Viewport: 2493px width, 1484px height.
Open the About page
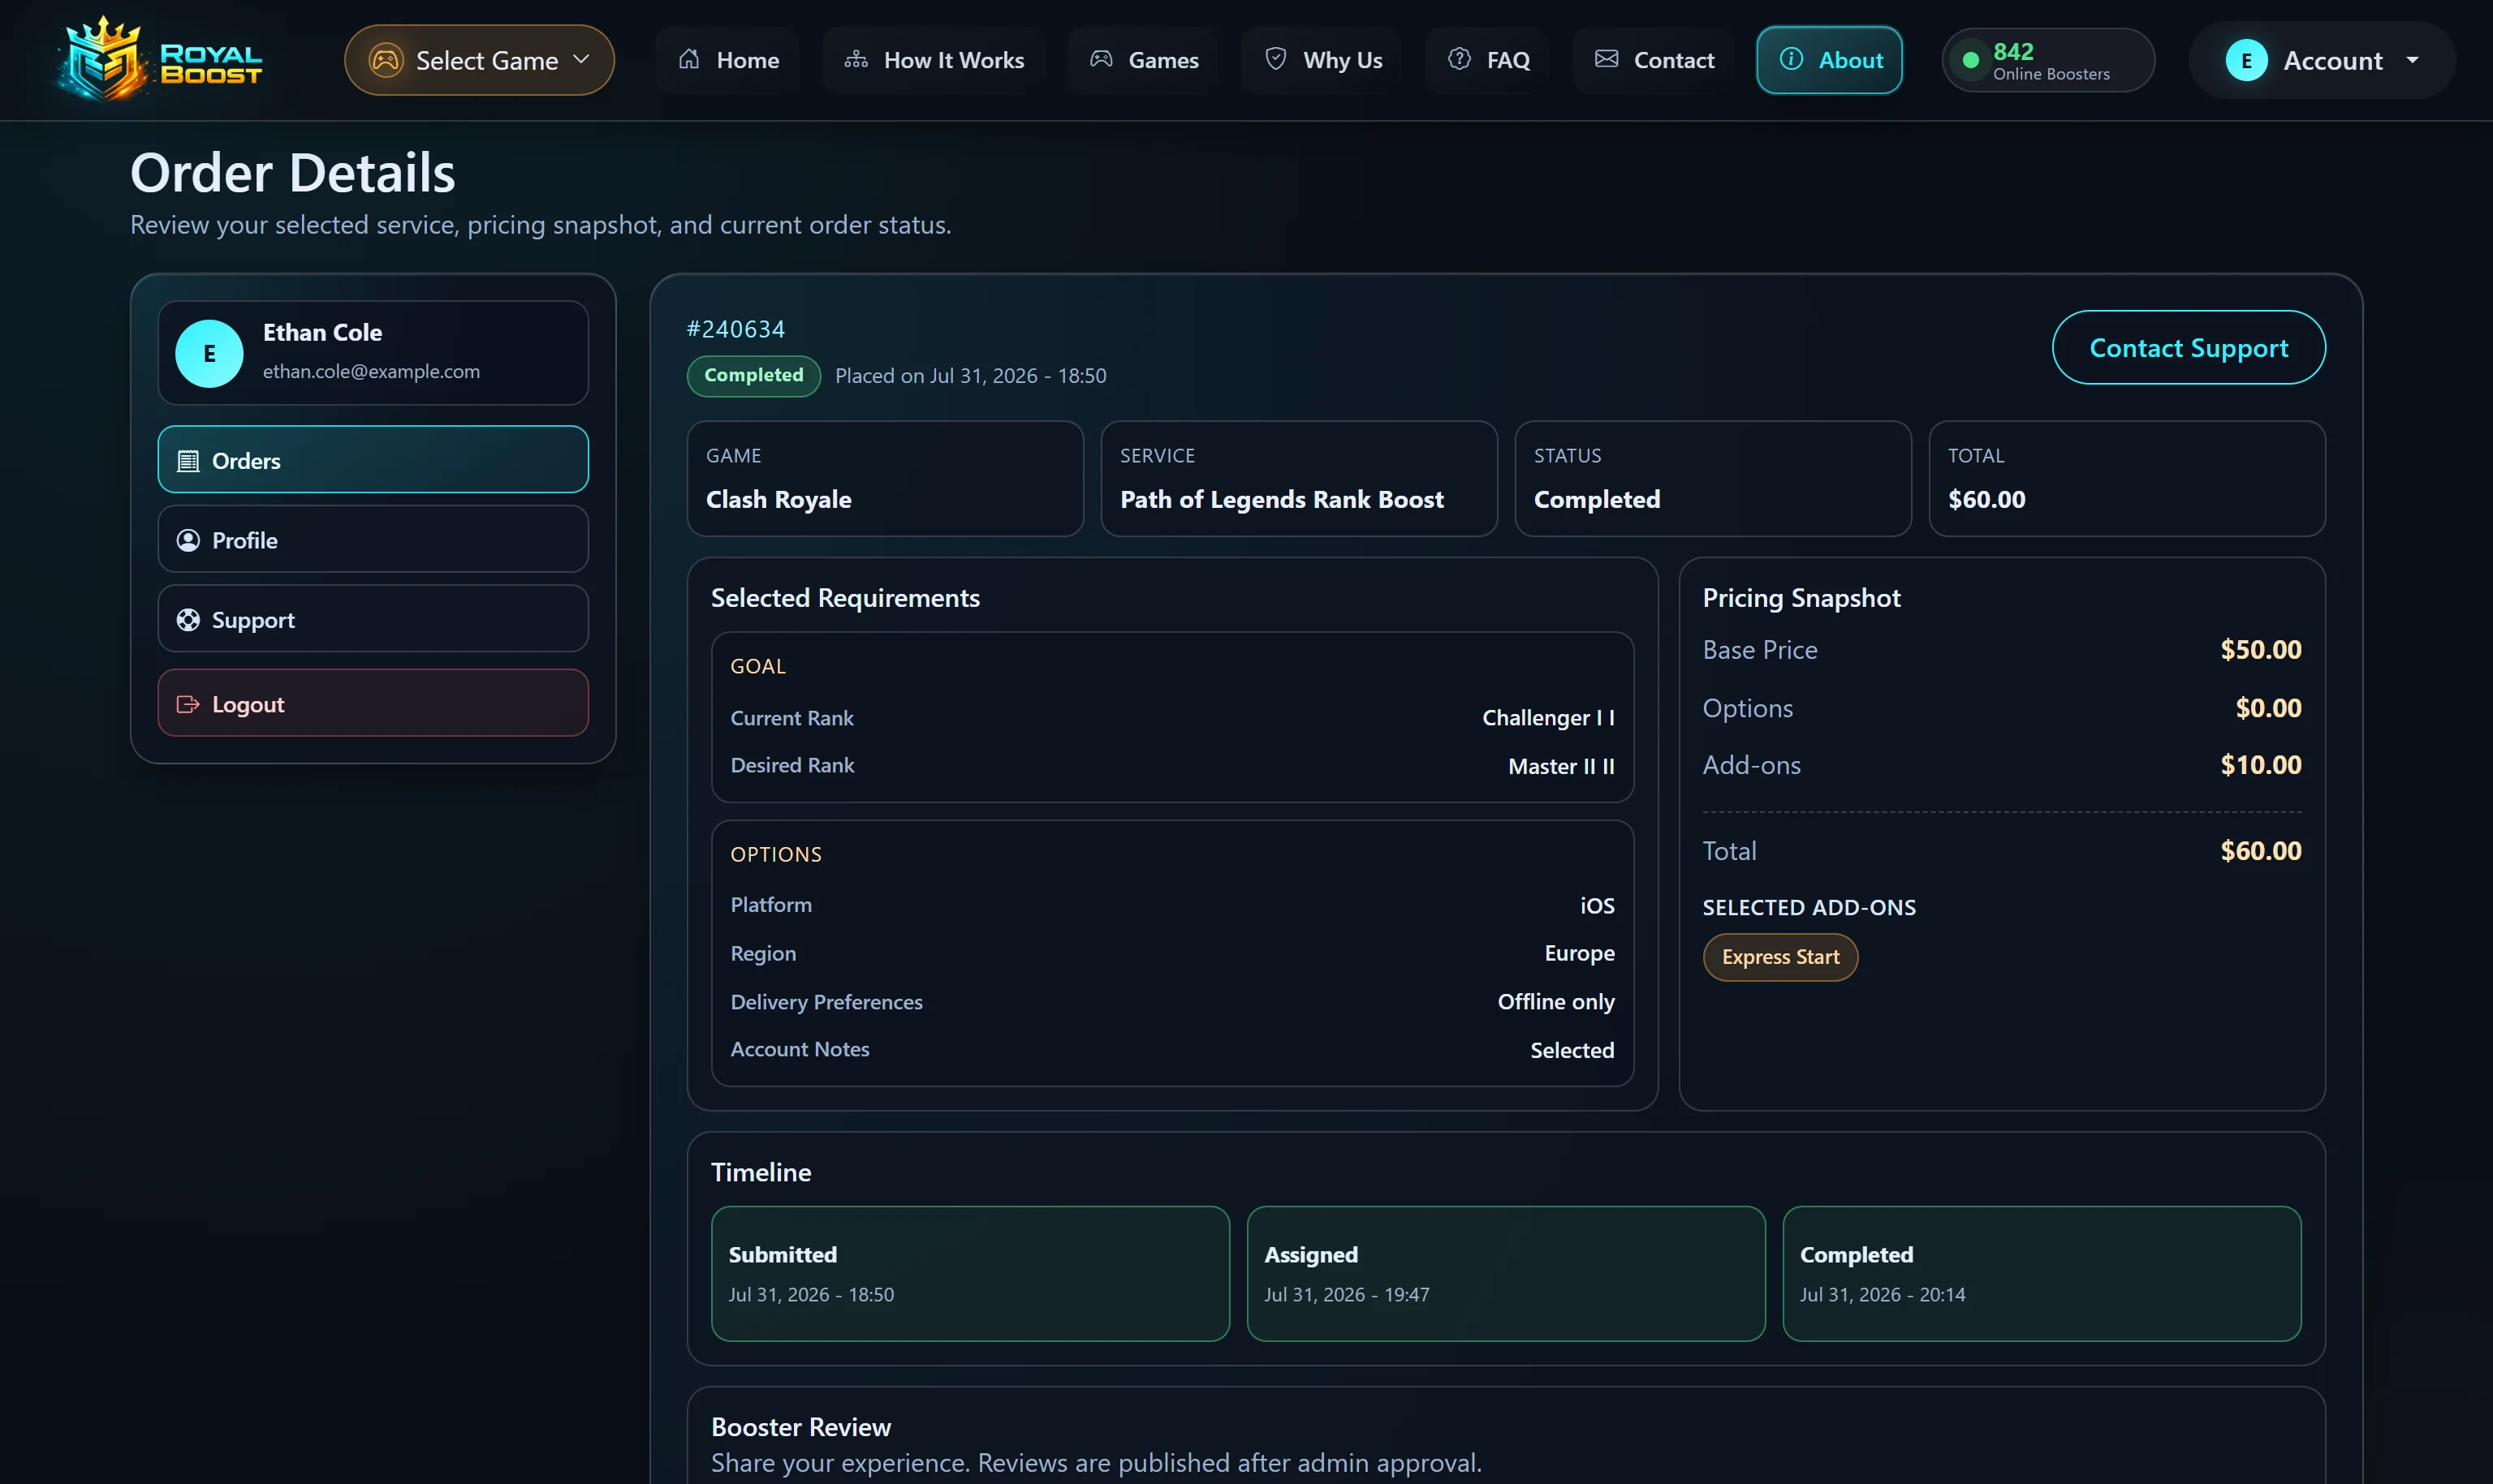pyautogui.click(x=1830, y=60)
